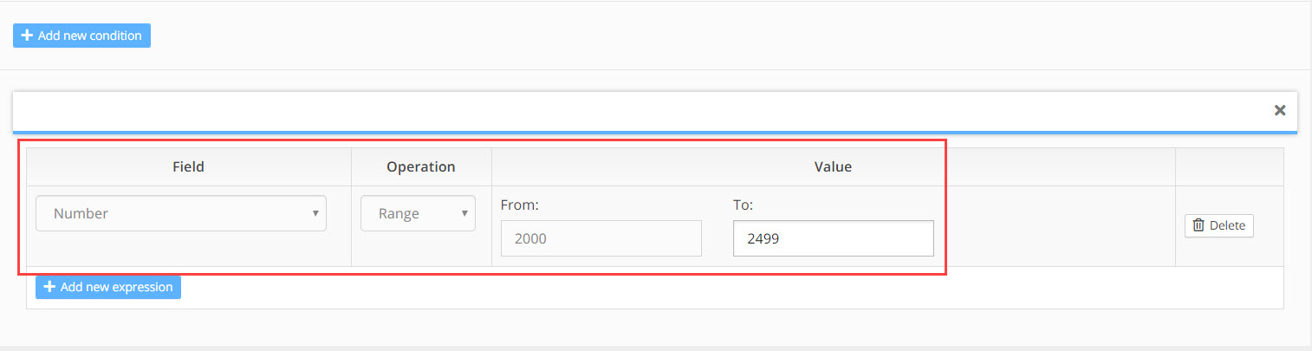Click the empty condition panel title bar
The image size is (1312, 351).
[x=641, y=111]
